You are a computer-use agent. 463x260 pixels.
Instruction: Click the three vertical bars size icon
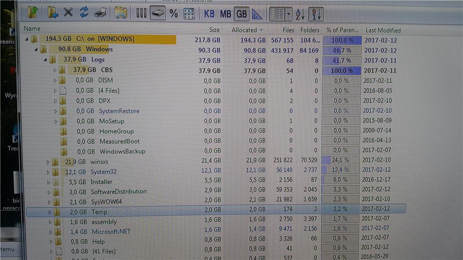point(141,13)
